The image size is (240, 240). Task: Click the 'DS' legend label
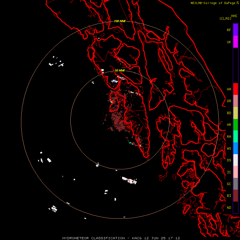(x=229, y=160)
